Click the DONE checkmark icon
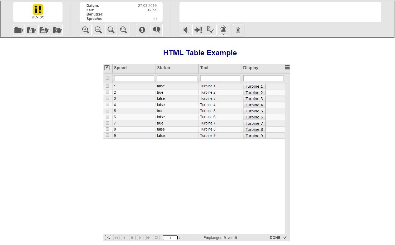395x245 pixels. 285,237
